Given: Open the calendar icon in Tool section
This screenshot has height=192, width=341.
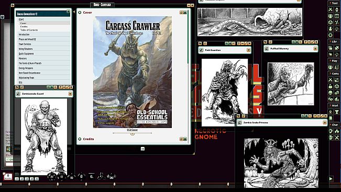Looking at the screenshot, I should [337, 16].
